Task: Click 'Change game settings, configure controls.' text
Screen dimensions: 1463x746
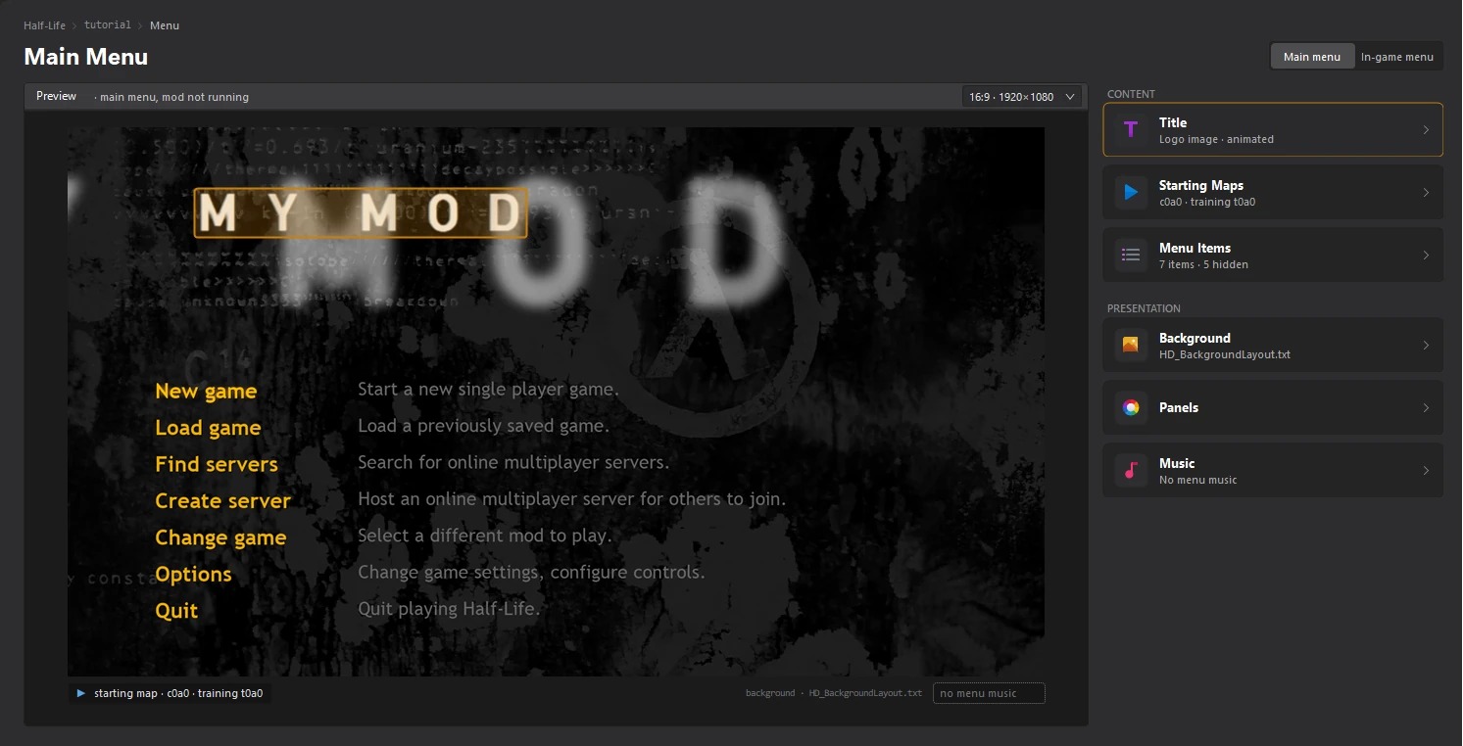Action: pos(531,572)
